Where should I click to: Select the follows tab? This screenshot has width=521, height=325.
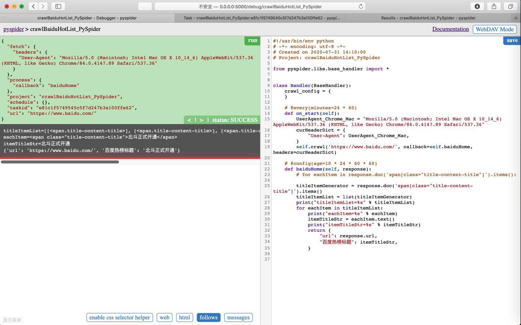pyautogui.click(x=208, y=318)
